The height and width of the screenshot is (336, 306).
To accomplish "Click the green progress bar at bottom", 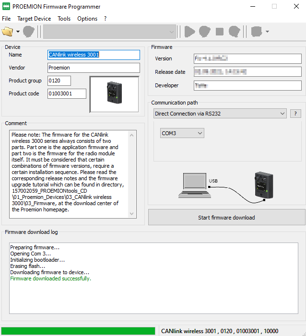I will [78, 331].
